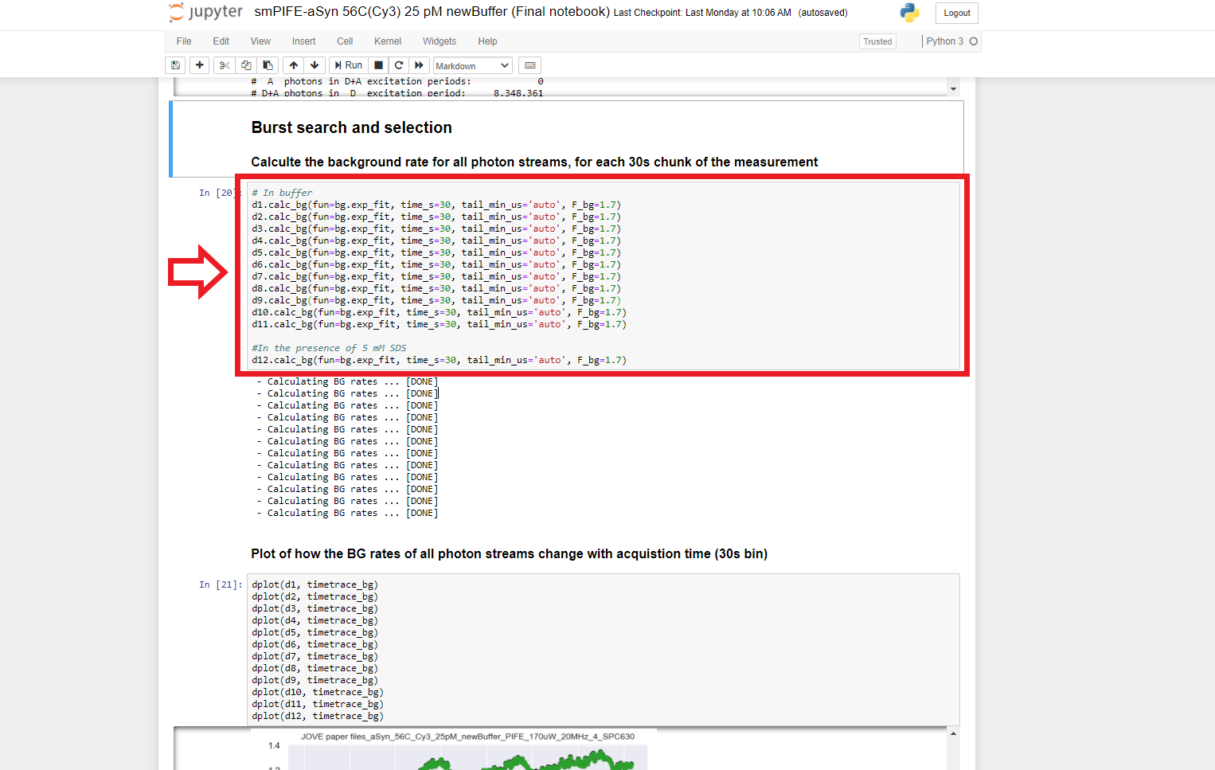Open the command palette keyboard icon
This screenshot has height=770, width=1215.
[530, 65]
